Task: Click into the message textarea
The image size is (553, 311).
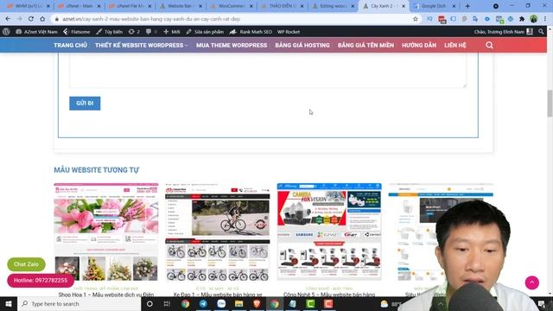Action: (268, 71)
